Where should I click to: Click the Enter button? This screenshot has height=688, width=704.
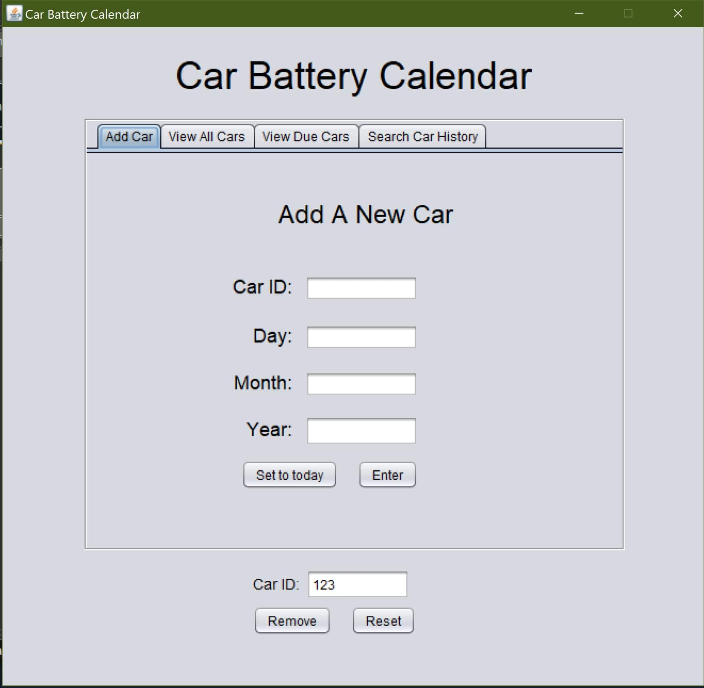tap(387, 475)
